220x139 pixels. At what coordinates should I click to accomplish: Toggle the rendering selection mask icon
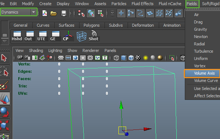click(x=178, y=13)
